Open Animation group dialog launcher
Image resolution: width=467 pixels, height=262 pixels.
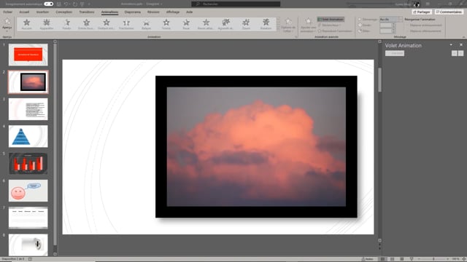coord(296,37)
